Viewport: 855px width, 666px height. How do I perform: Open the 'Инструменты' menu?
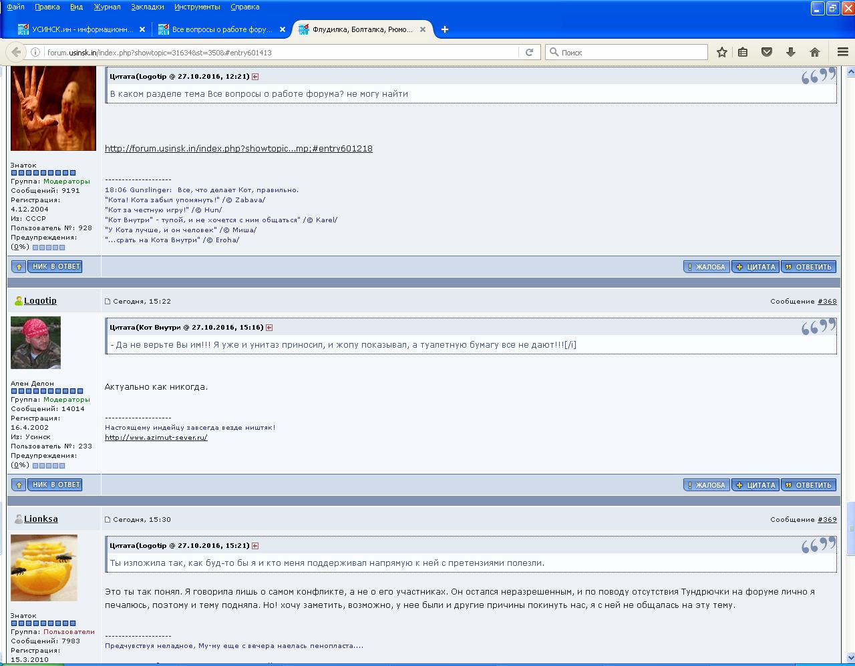(x=197, y=7)
